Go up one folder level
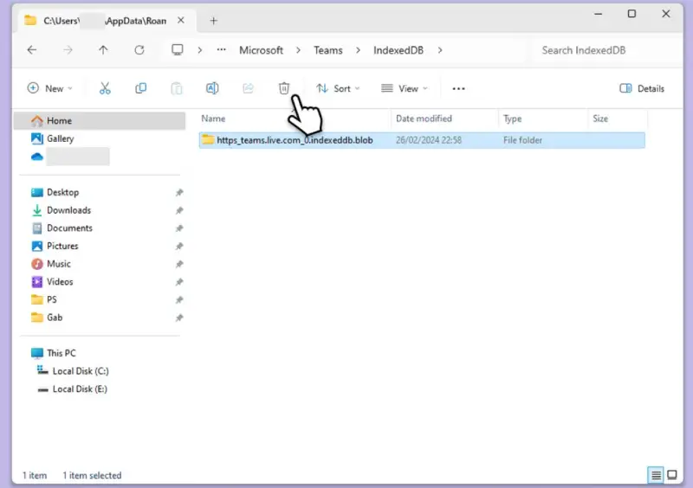 [x=103, y=50]
